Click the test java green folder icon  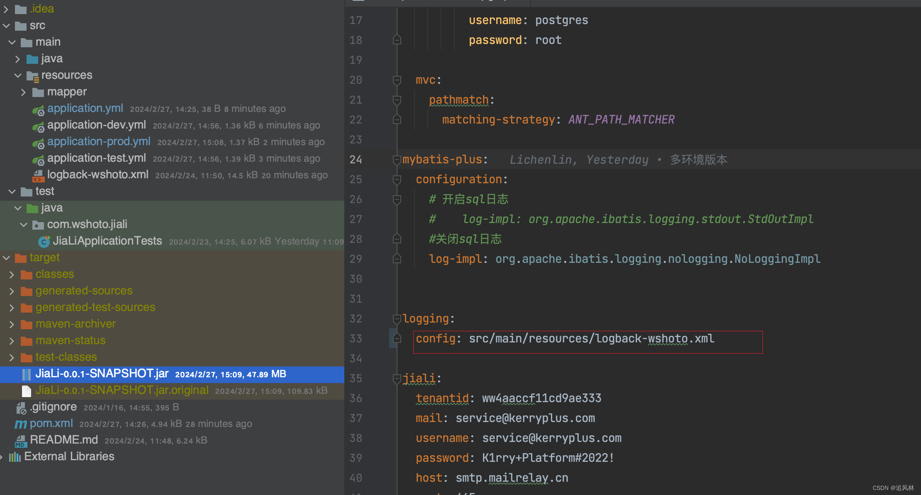(x=32, y=208)
